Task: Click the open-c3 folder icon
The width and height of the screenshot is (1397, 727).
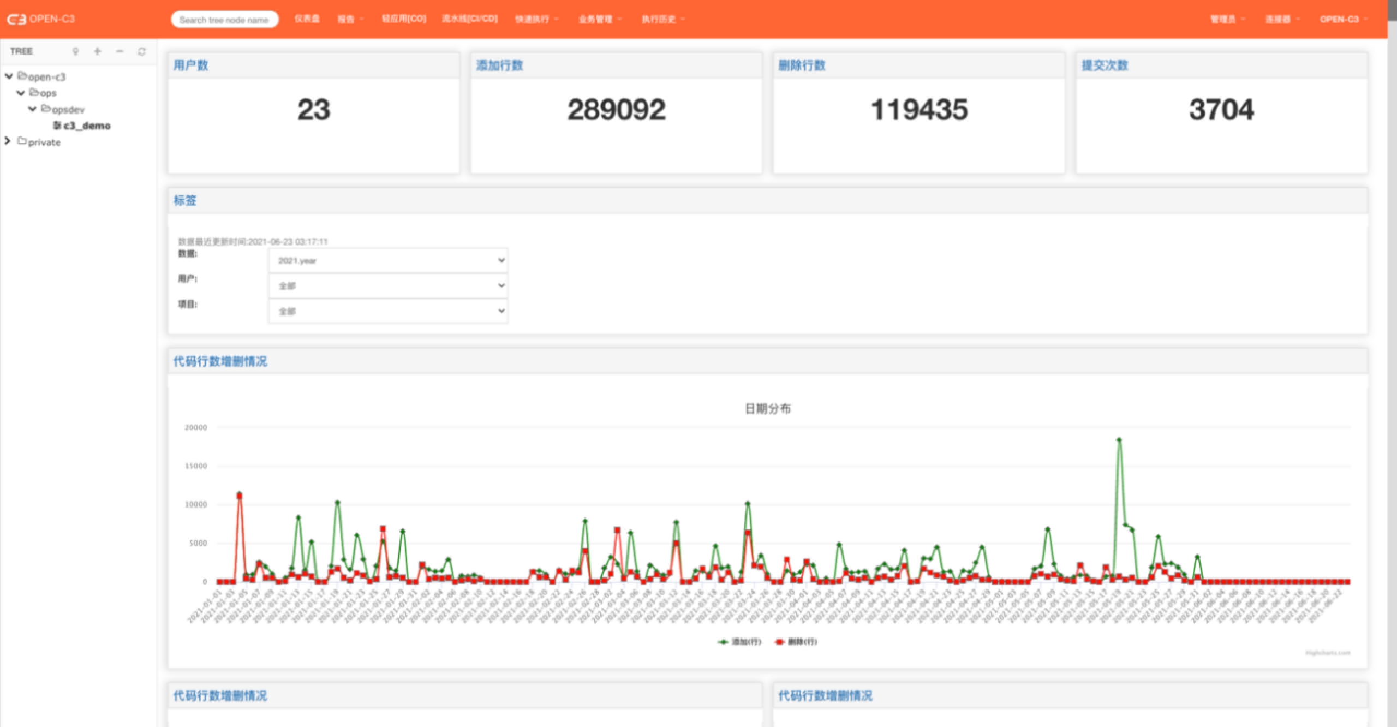Action: (22, 76)
